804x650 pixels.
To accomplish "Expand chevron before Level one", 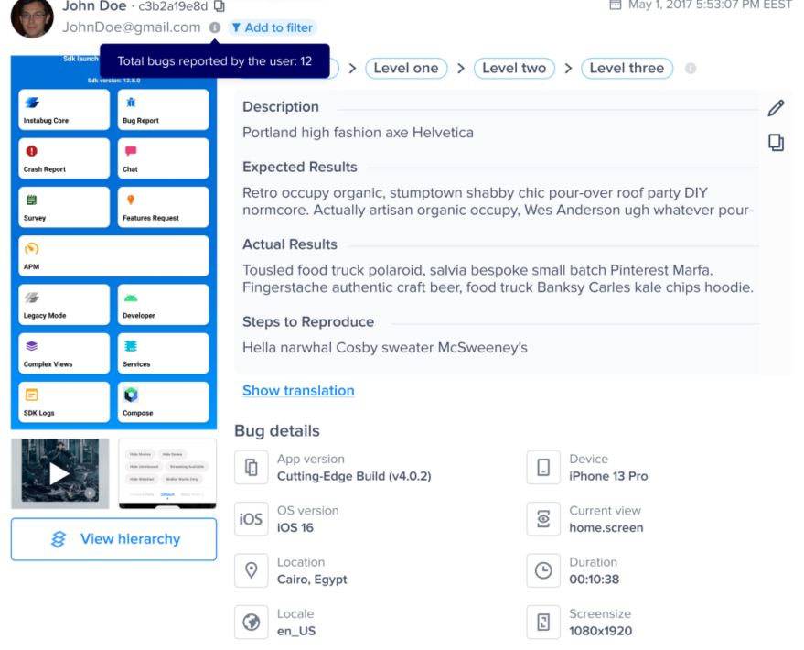I will coord(352,69).
